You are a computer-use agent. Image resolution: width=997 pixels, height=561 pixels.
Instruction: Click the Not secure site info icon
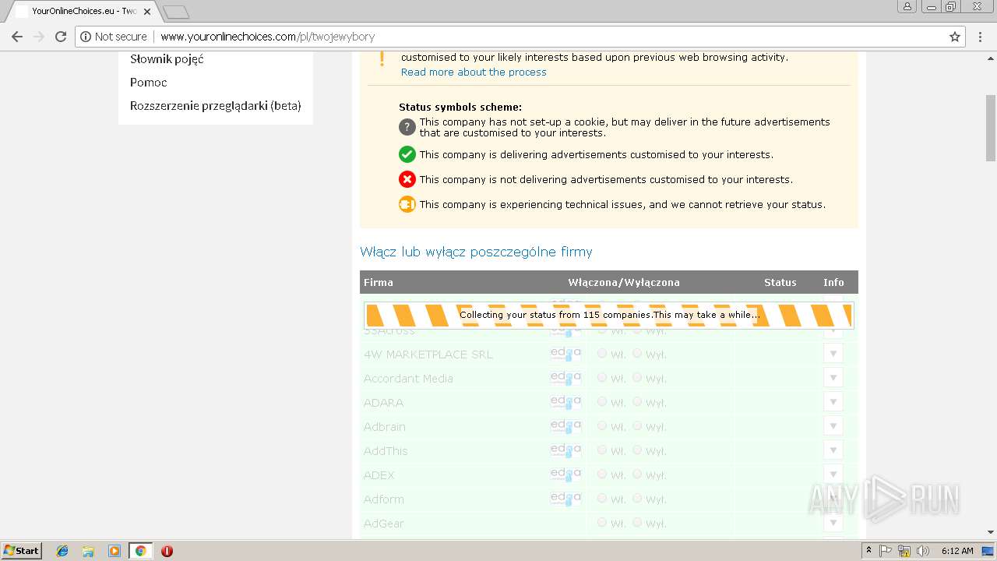(x=85, y=37)
